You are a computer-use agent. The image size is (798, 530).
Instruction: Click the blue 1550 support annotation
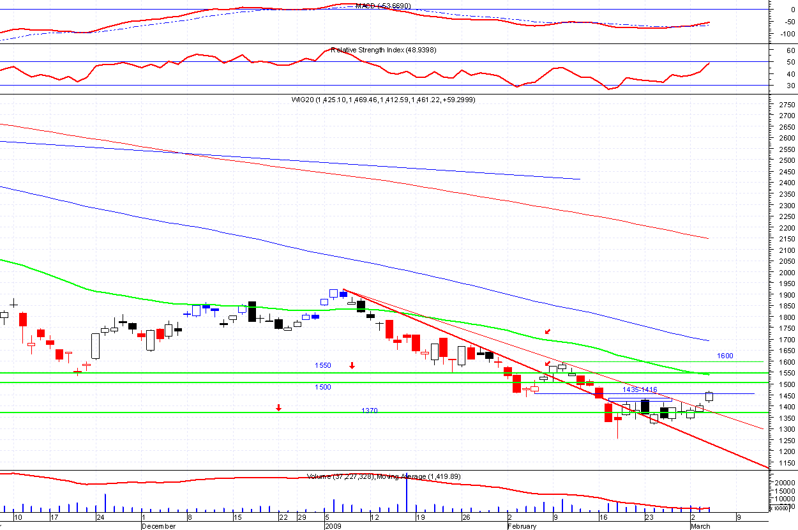coord(323,365)
